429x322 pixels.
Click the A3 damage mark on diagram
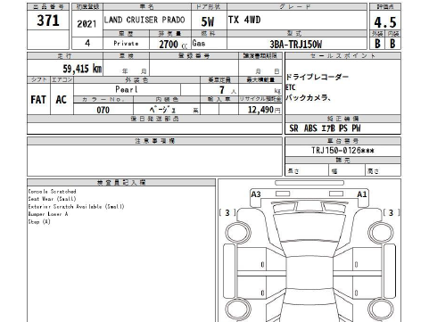tap(256, 194)
